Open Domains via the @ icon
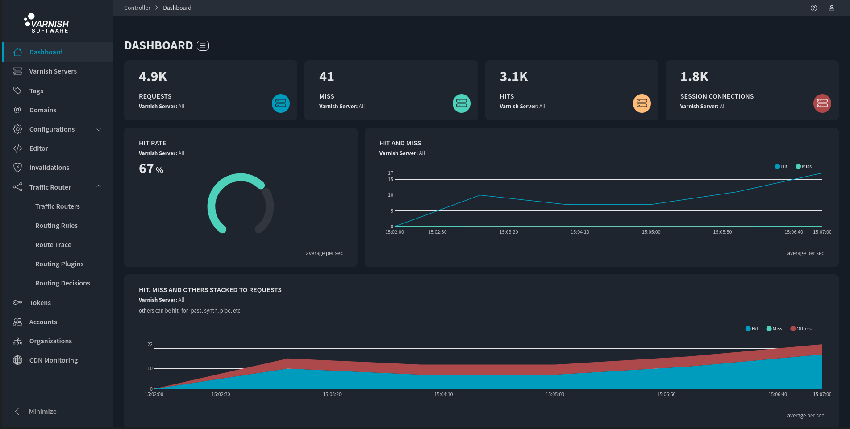Viewport: 850px width, 429px height. click(17, 110)
